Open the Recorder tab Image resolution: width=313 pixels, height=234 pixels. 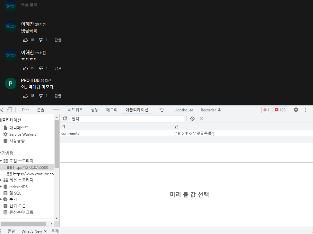point(211,110)
